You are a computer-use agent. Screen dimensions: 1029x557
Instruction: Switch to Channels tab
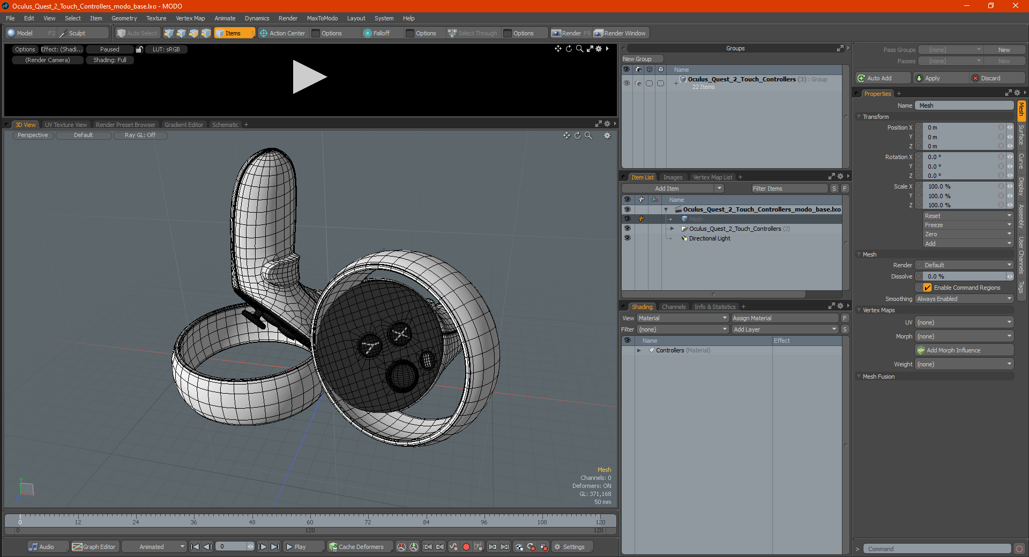pos(673,307)
